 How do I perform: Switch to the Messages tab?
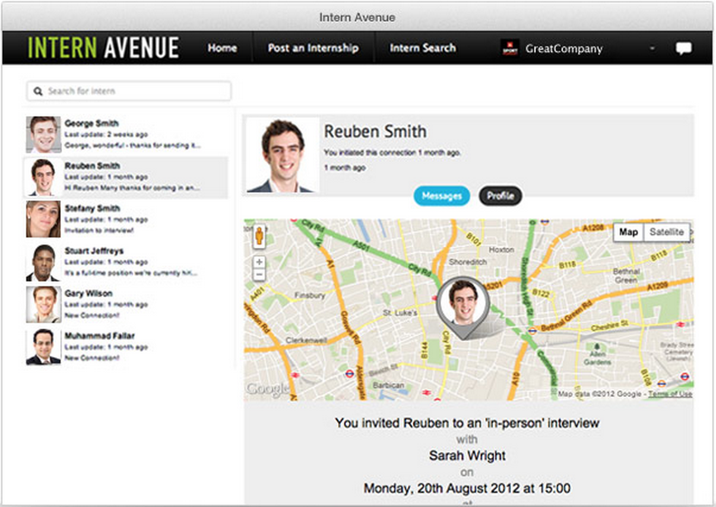click(x=442, y=196)
